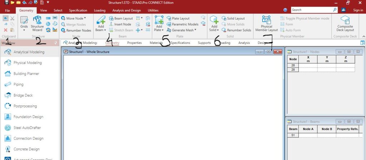This screenshot has width=366, height=160.
Task: Minimize the Structure1 - Beams window
Action: point(340,121)
